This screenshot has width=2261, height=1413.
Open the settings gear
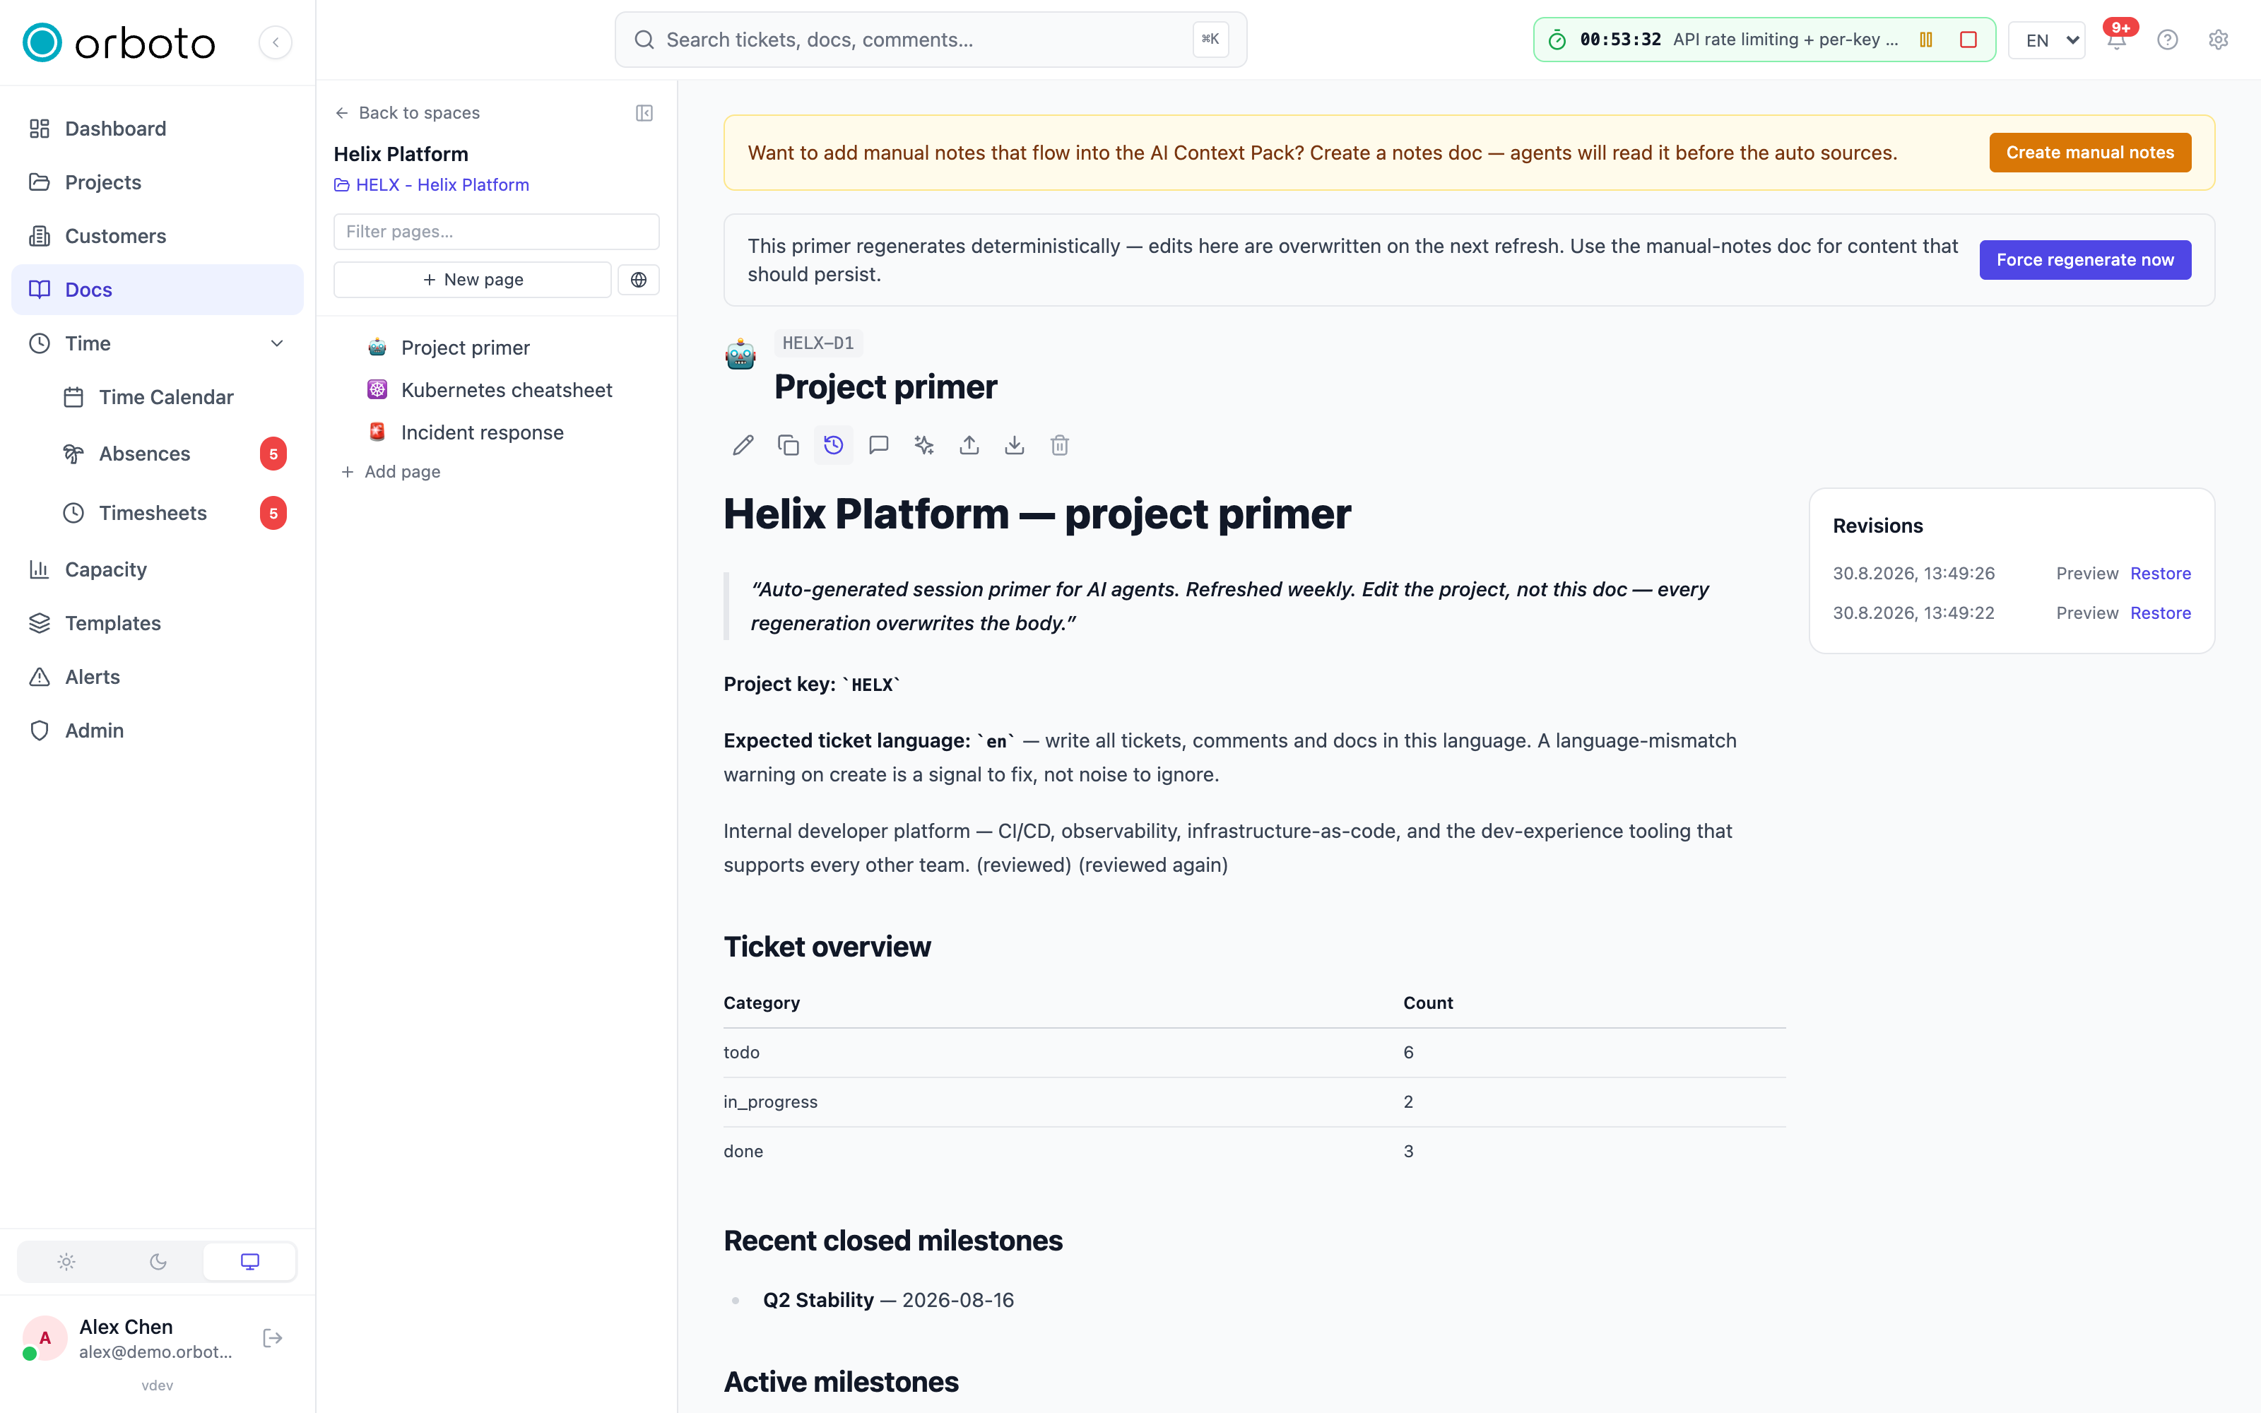click(x=2219, y=40)
